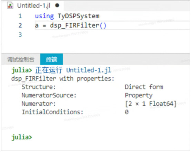Click line number 3 in the gutter
The width and height of the screenshot is (191, 153).
tap(20, 35)
